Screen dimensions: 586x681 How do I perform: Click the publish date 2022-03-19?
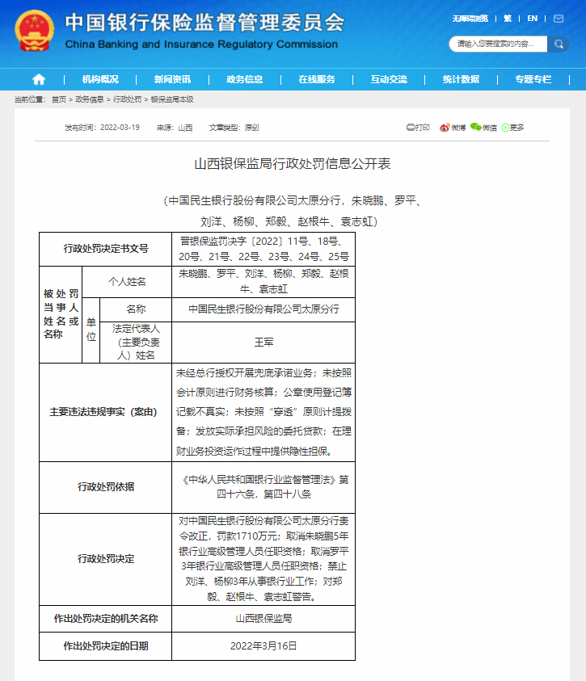pyautogui.click(x=120, y=128)
